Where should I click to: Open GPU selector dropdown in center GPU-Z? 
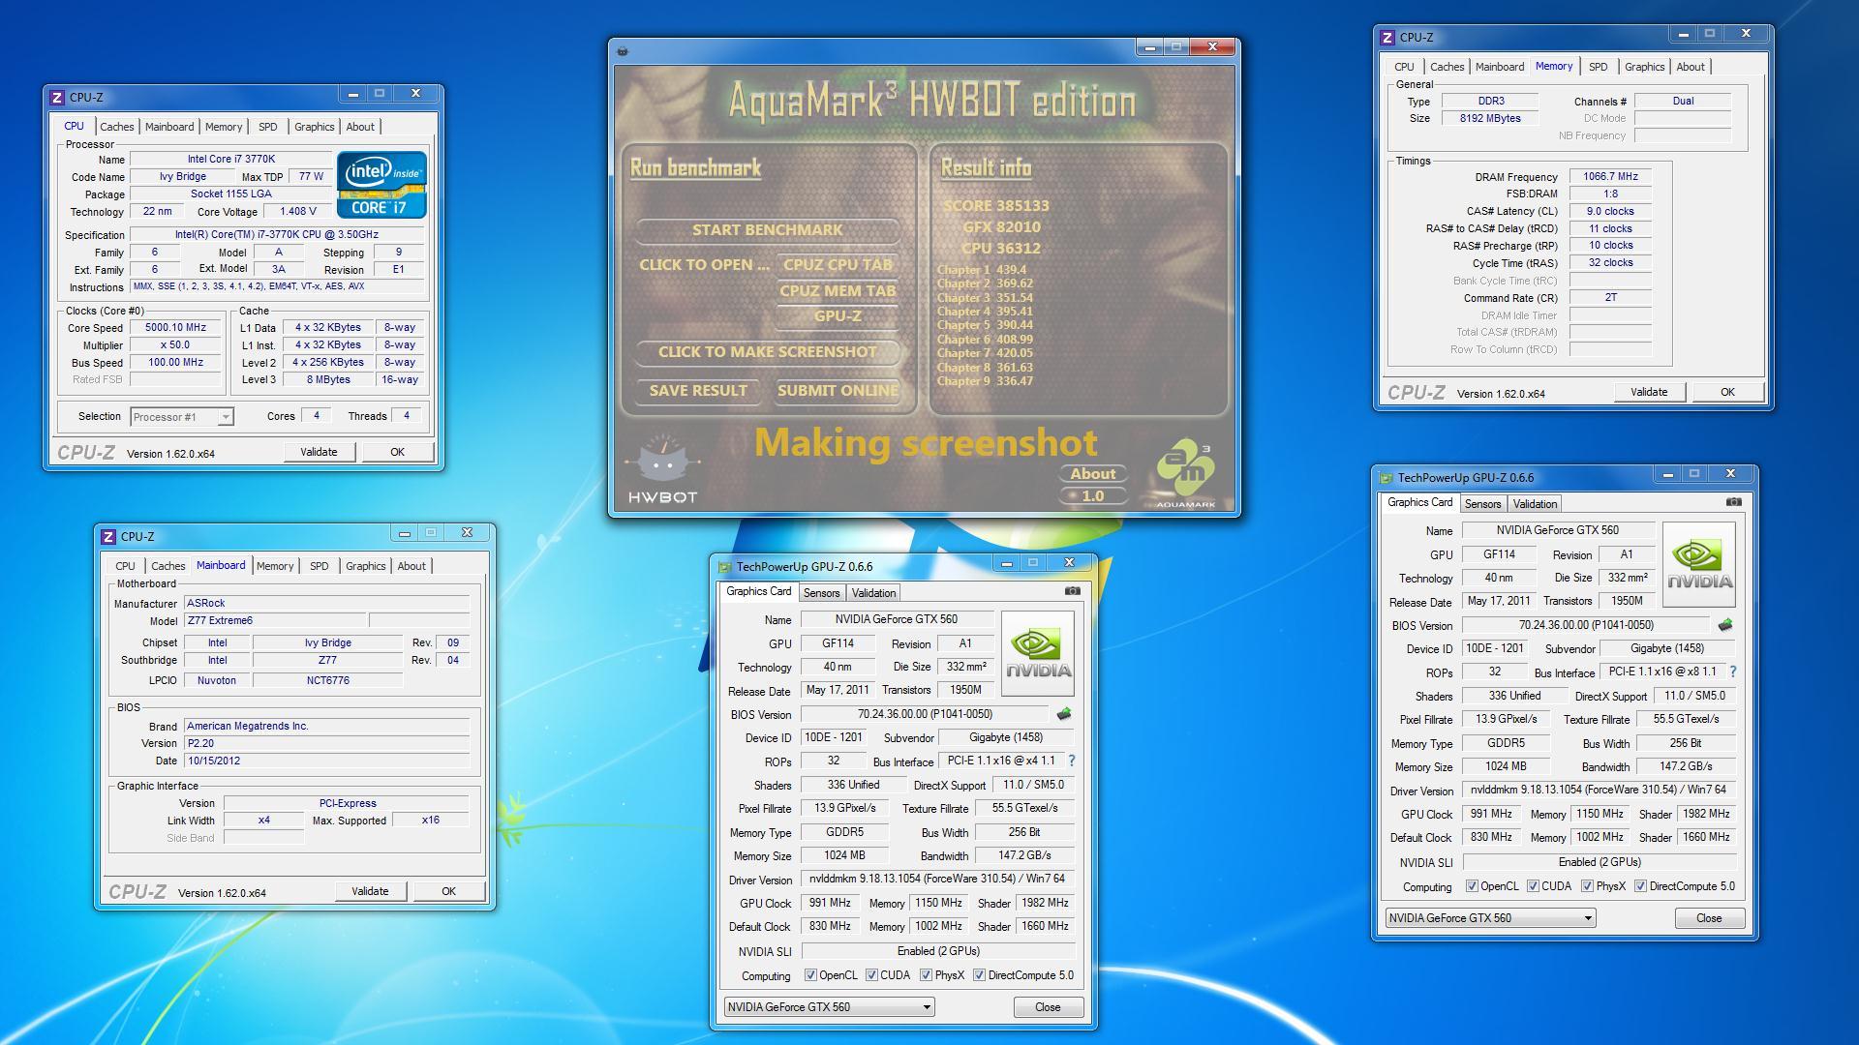point(829,1007)
